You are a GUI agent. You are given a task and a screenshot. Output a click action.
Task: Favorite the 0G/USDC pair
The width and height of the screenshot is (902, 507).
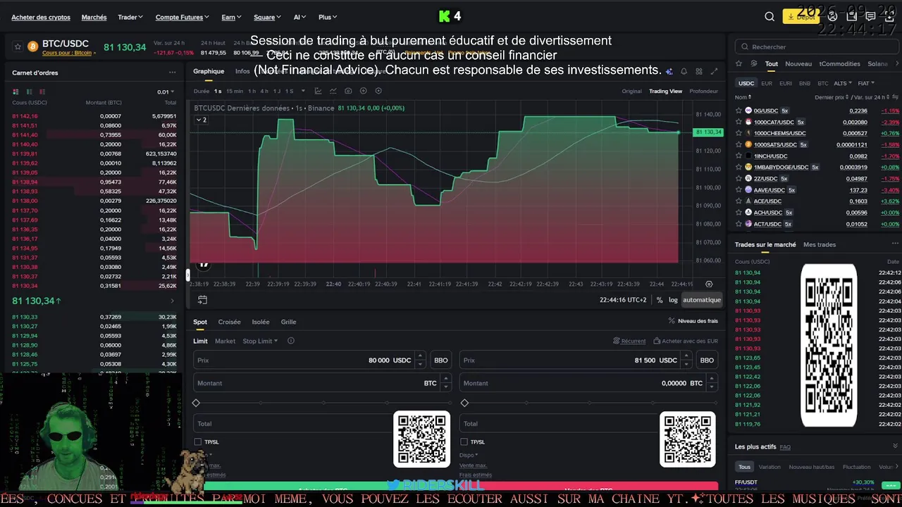(x=739, y=111)
